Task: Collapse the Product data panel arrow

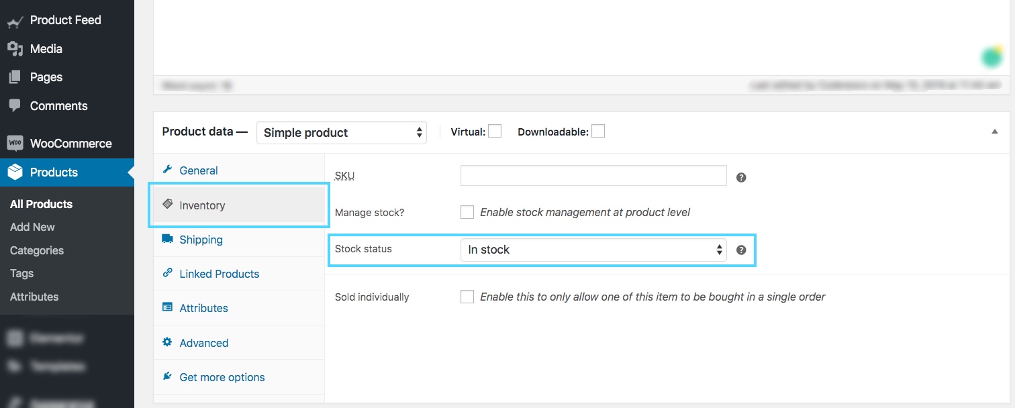Action: (995, 132)
